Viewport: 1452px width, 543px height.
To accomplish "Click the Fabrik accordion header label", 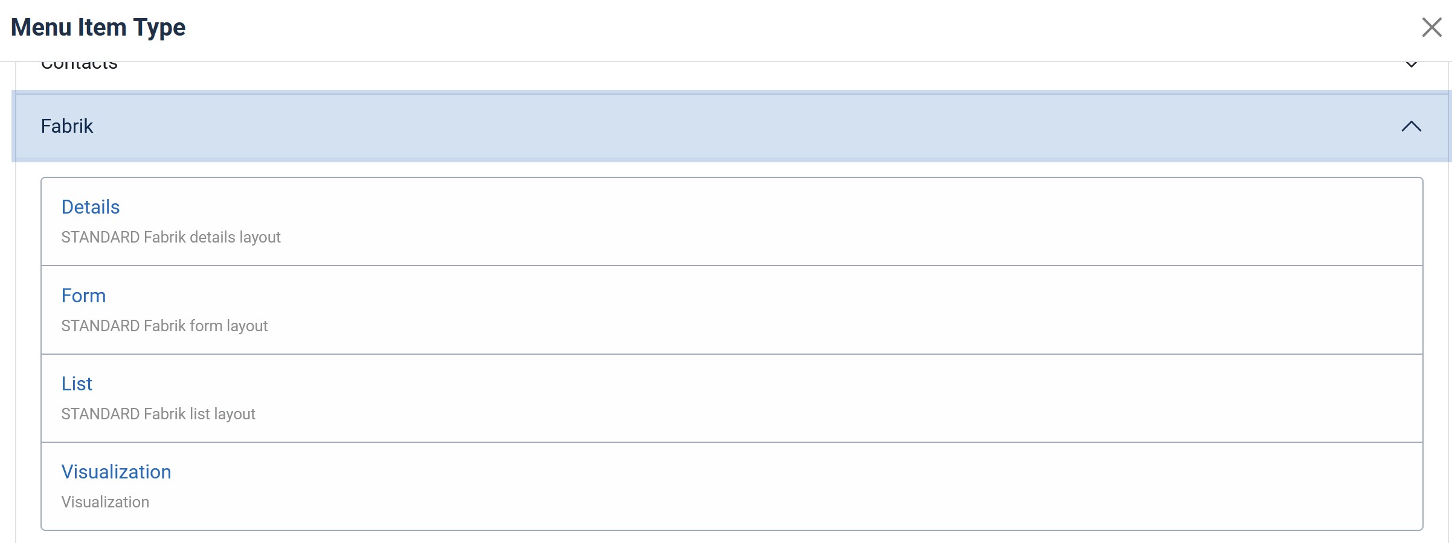I will [x=67, y=126].
